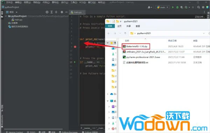
Task: Run the main configuration with green play icon
Action: point(173,7)
